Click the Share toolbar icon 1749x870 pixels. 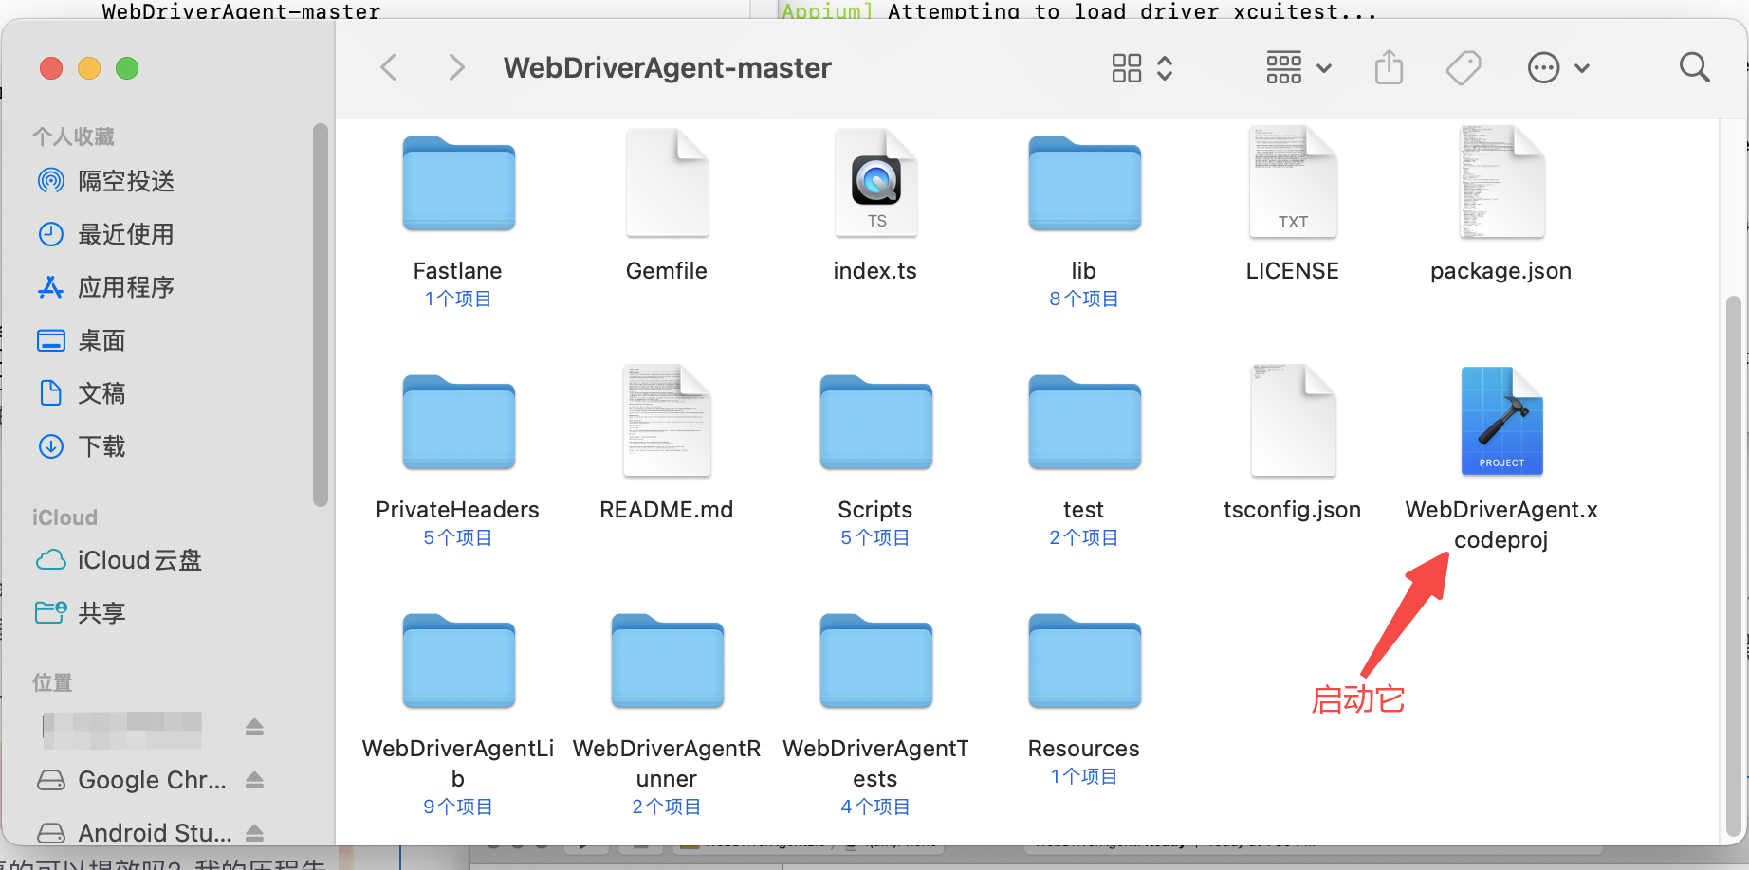coord(1389,67)
